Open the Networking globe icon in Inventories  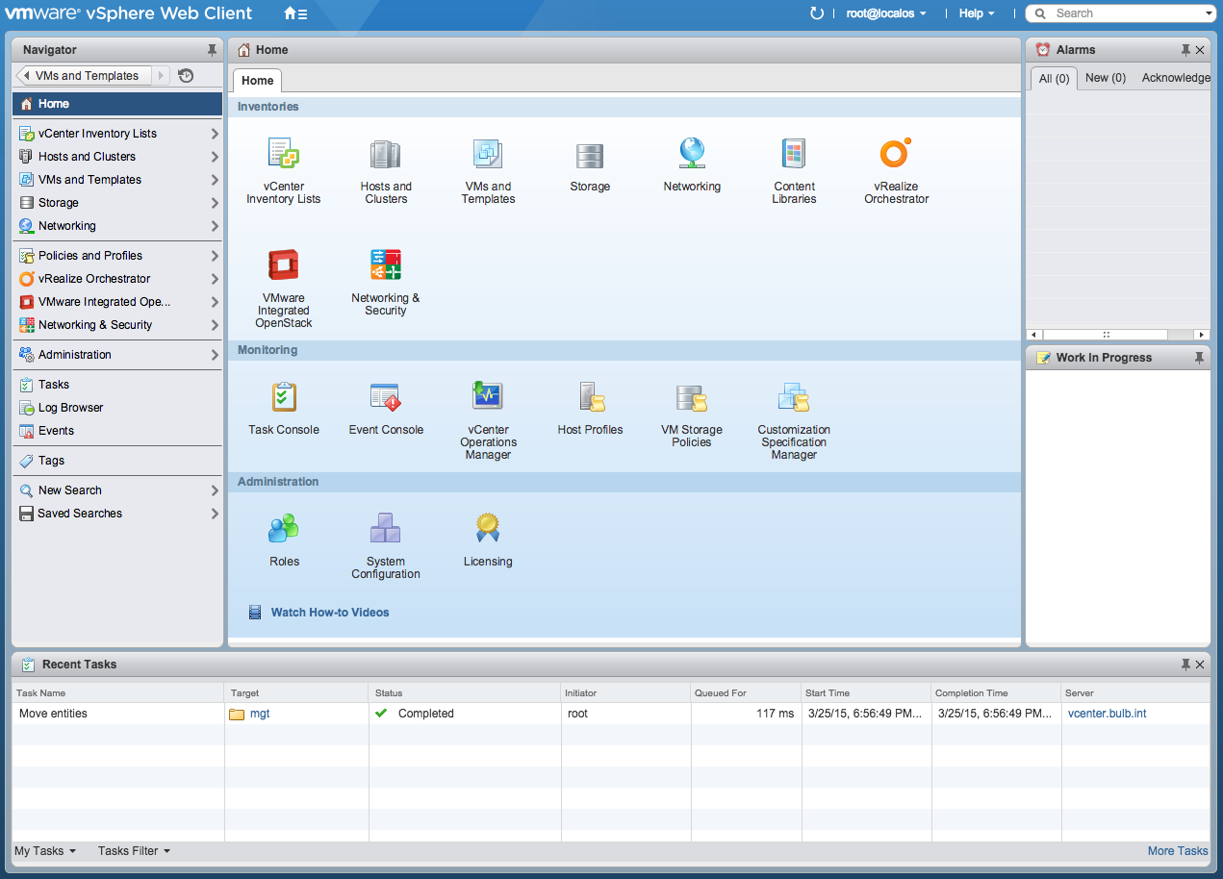tap(692, 153)
